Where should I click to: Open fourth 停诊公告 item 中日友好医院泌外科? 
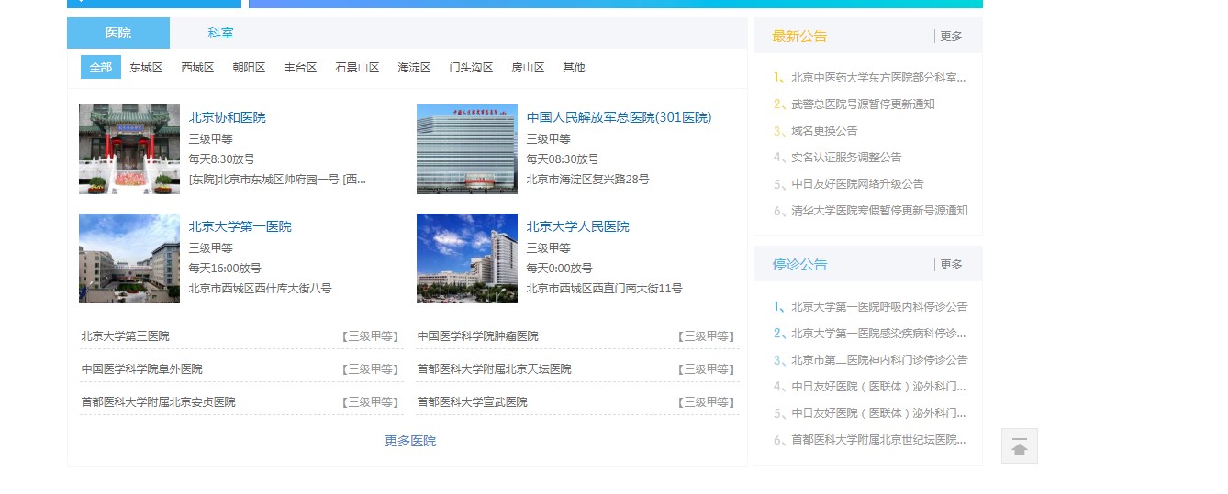tap(878, 387)
